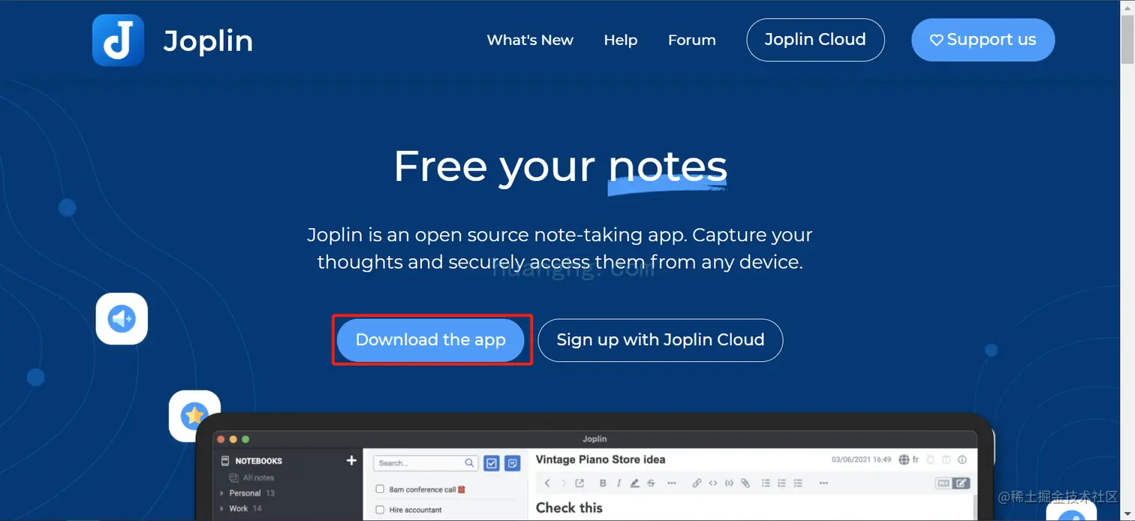Click the external editor icon in the toolbar
Screen dimensions: 1135x521
[580, 483]
